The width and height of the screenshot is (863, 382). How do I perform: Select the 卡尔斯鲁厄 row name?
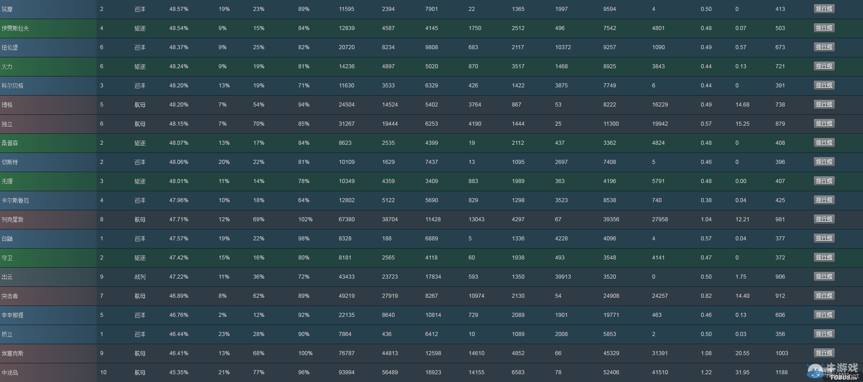coord(15,200)
